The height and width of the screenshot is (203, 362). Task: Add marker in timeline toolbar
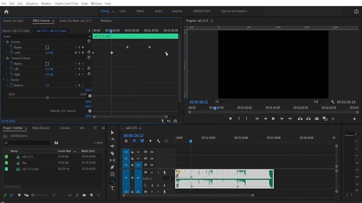coord(150,141)
